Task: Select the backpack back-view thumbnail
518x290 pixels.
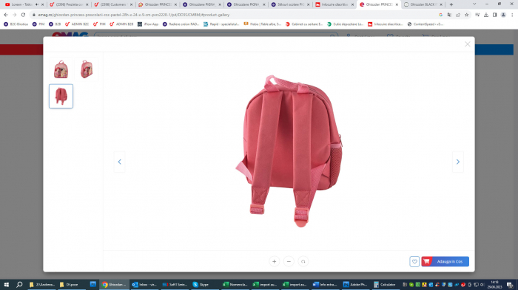Action: (x=61, y=96)
